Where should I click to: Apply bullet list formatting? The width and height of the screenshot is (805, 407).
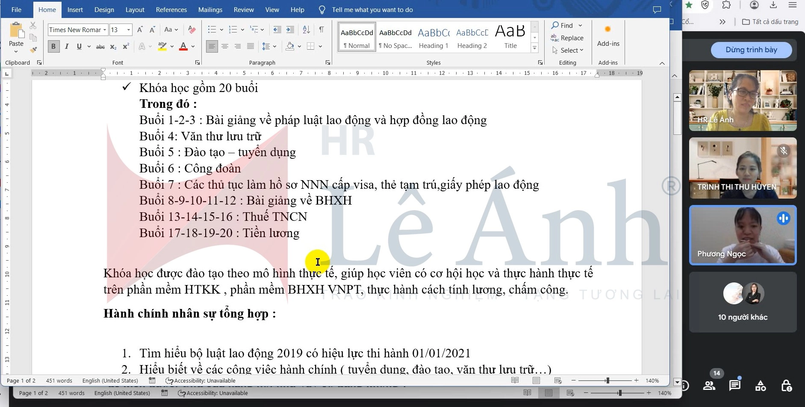[212, 30]
